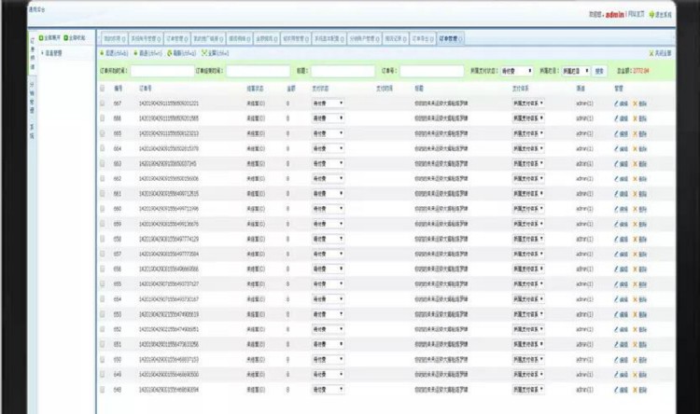Image resolution: width=700 pixels, height=414 pixels.
Task: Expand the payment status filter dropdown in search bar
Action: point(517,70)
